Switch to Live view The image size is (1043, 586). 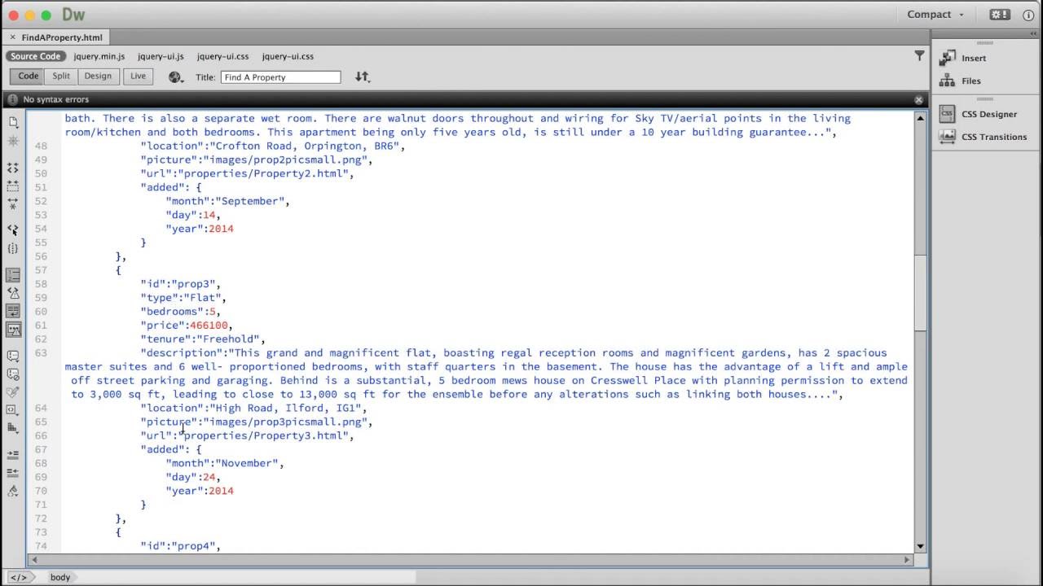pos(139,77)
